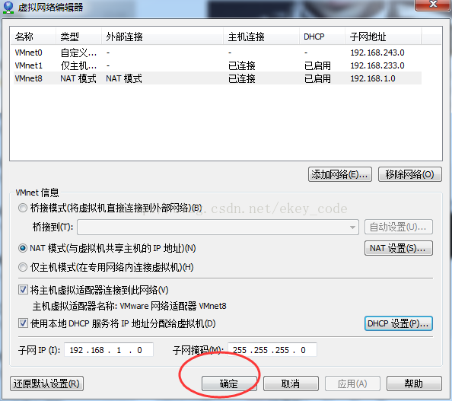
Task: Click subnet address 192.168.243.0
Action: pos(377,53)
